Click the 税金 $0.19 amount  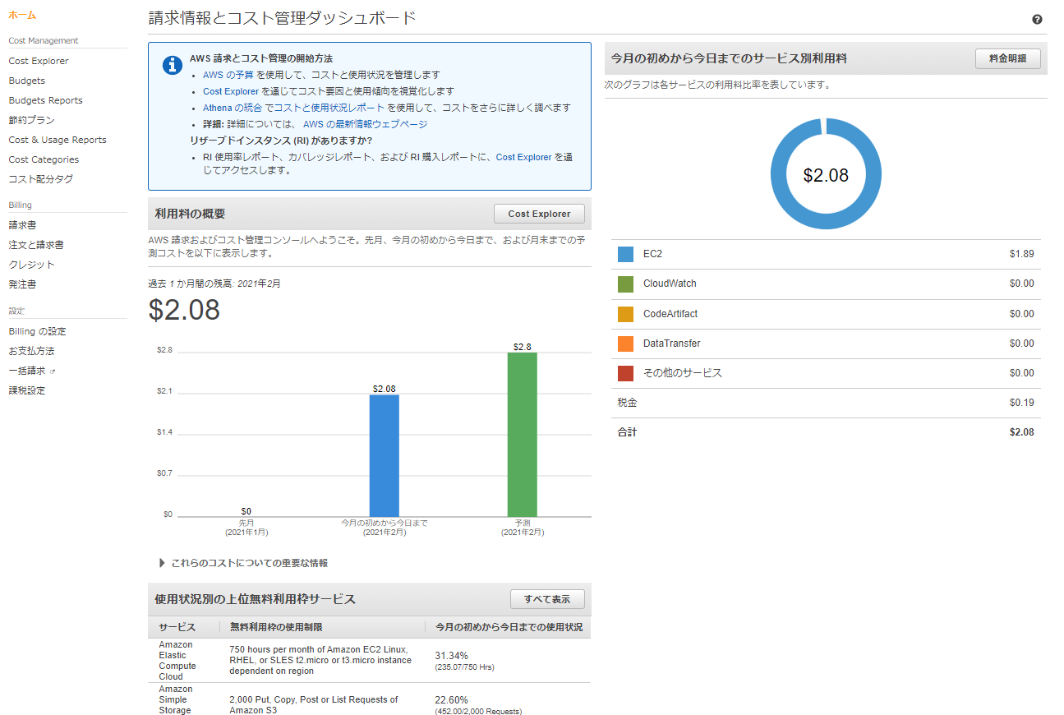tap(1021, 403)
